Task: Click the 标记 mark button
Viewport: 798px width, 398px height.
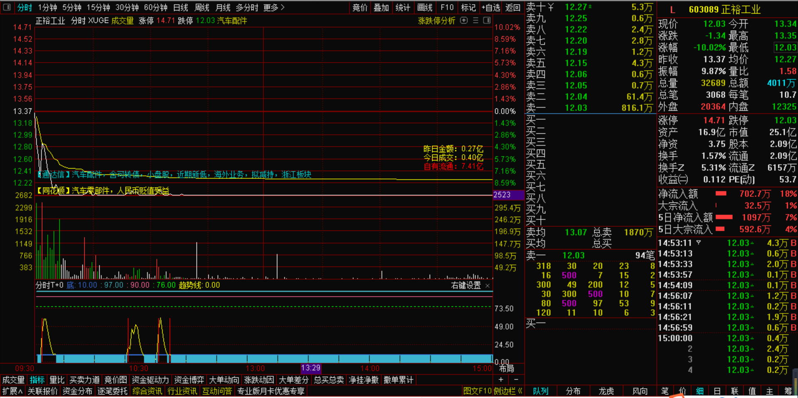Action: [x=468, y=7]
